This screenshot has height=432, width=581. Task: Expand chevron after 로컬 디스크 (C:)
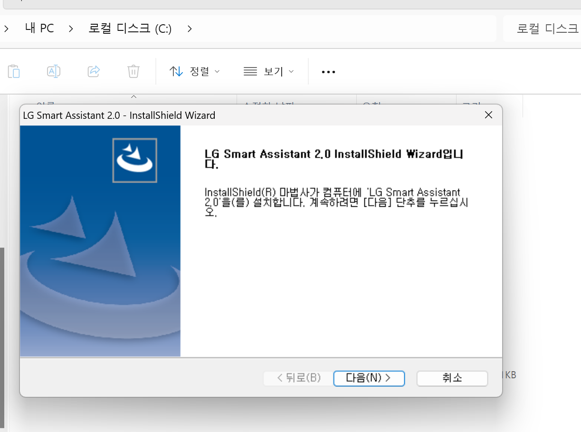click(190, 29)
